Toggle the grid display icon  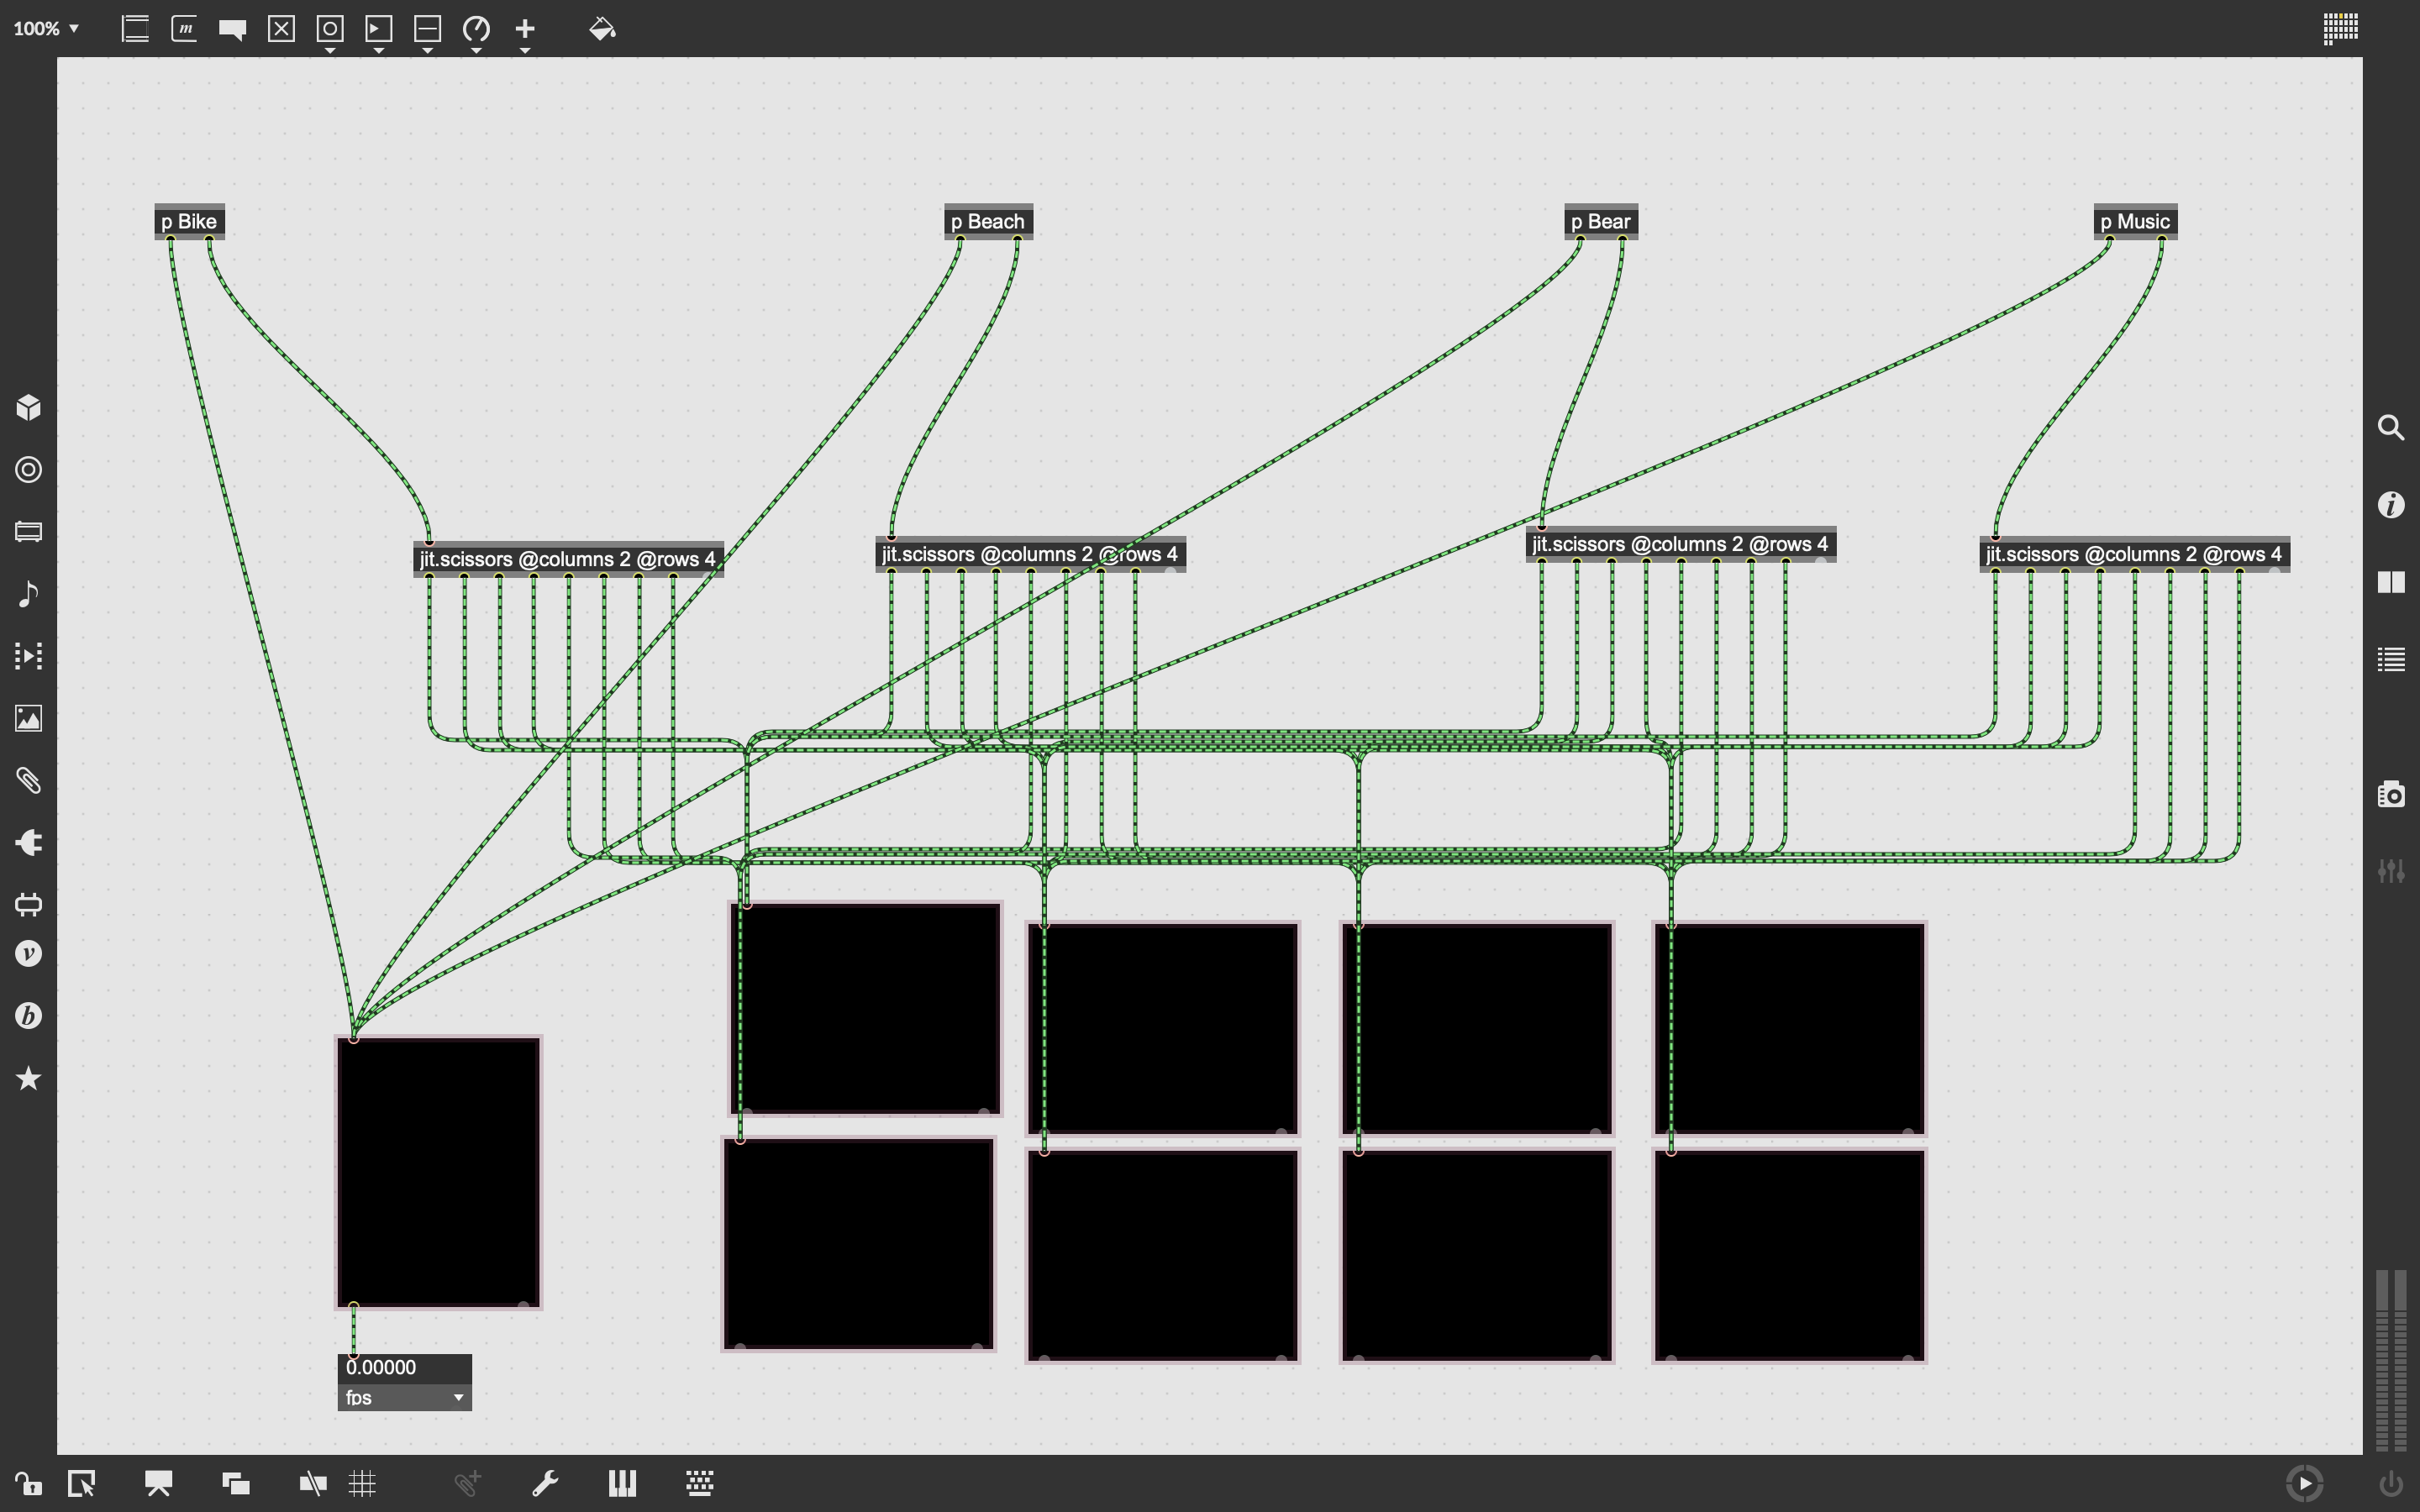tap(362, 1483)
